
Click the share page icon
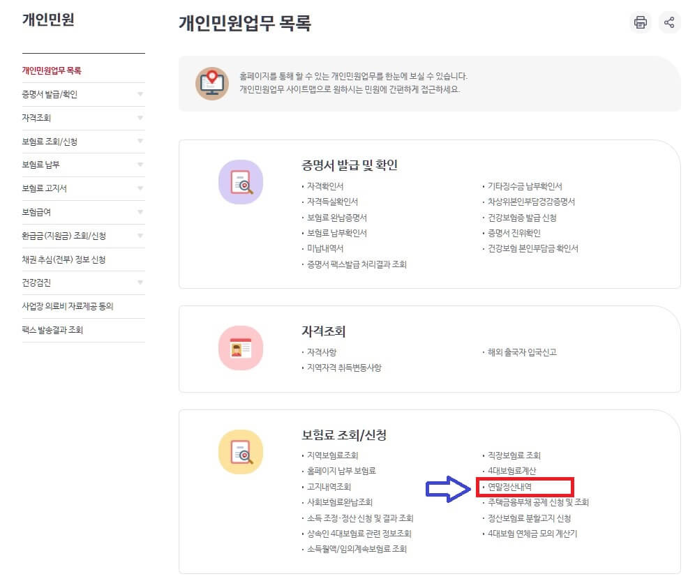tap(669, 22)
